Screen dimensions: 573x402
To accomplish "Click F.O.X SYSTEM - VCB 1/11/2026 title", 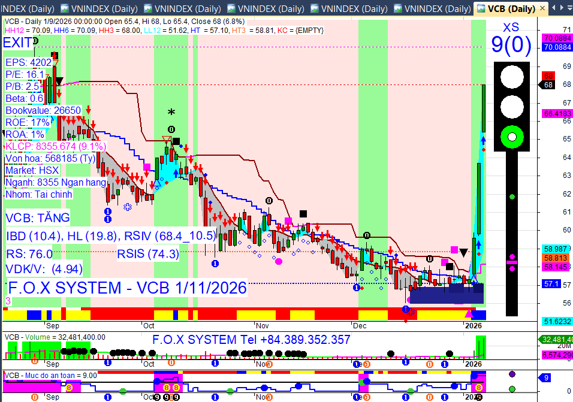I will pos(127,288).
